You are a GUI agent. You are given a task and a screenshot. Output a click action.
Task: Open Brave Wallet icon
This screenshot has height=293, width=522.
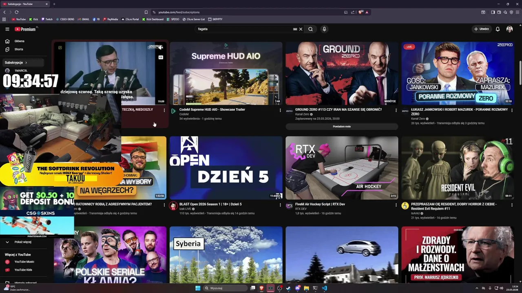click(499, 12)
